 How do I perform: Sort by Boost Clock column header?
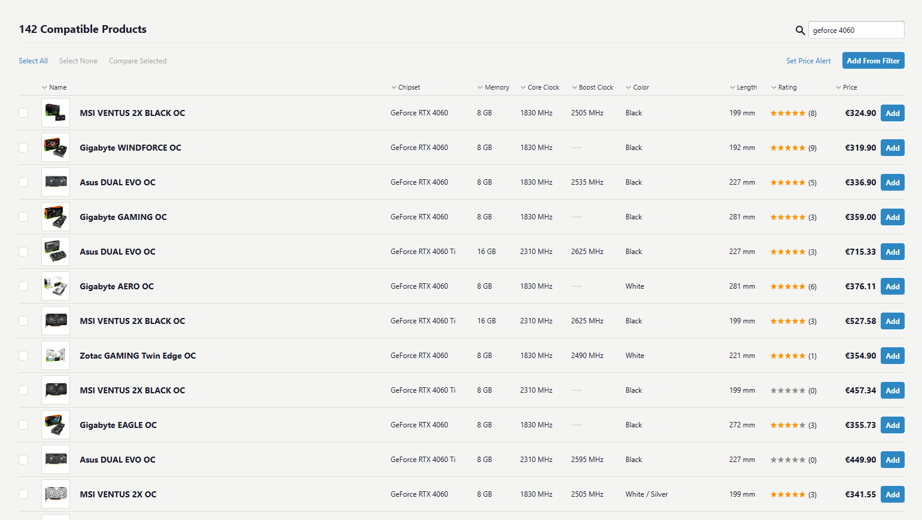pyautogui.click(x=593, y=87)
